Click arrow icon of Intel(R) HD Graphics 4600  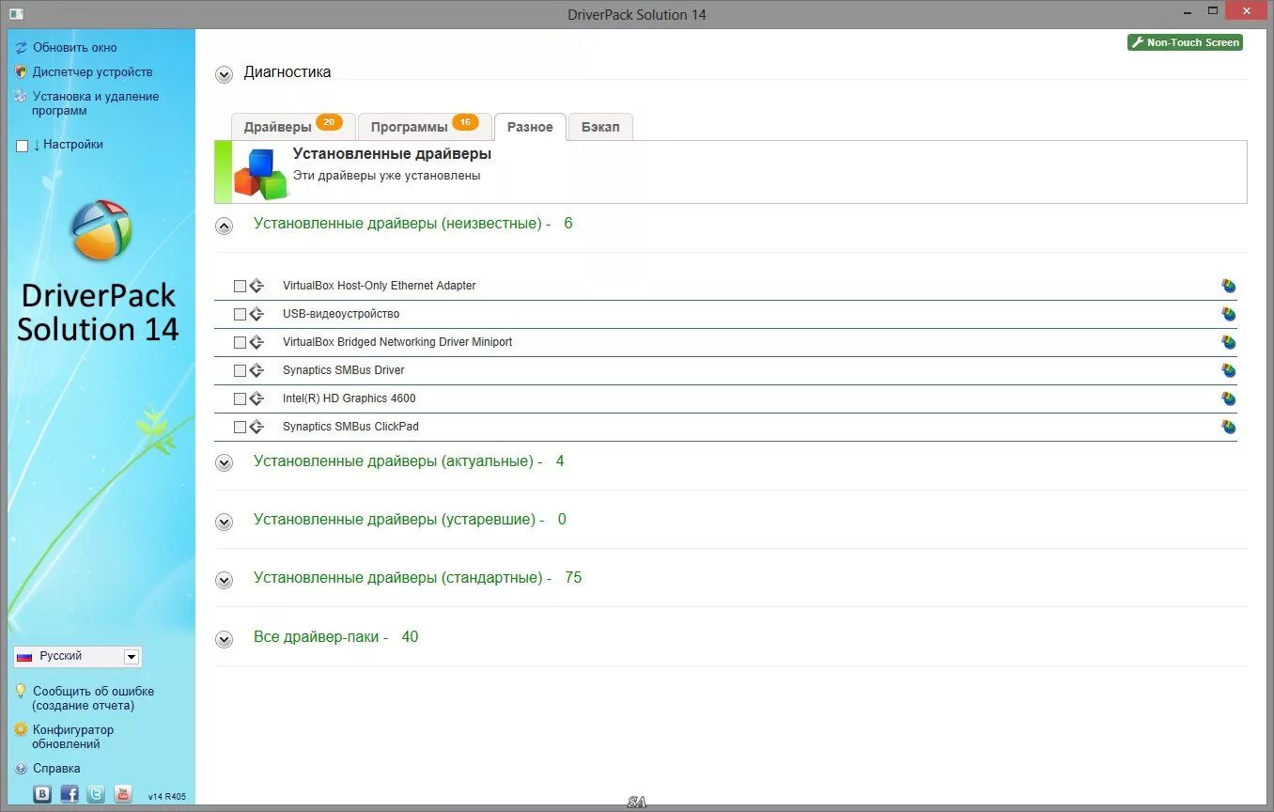(256, 398)
